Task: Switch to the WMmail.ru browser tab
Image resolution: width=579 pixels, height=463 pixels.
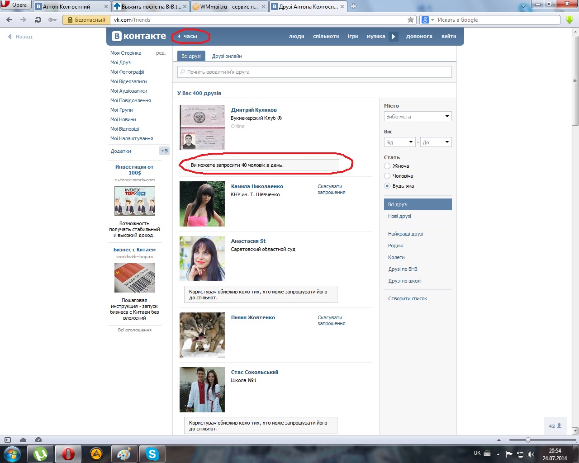Action: [x=230, y=6]
